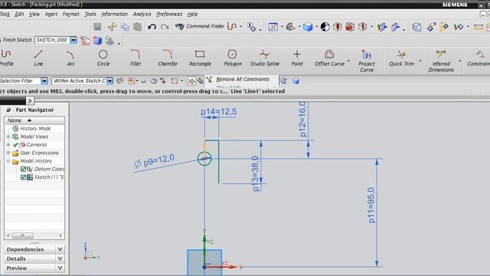
Task: Collapse navigator with the chevron tab
Action: [30, 100]
